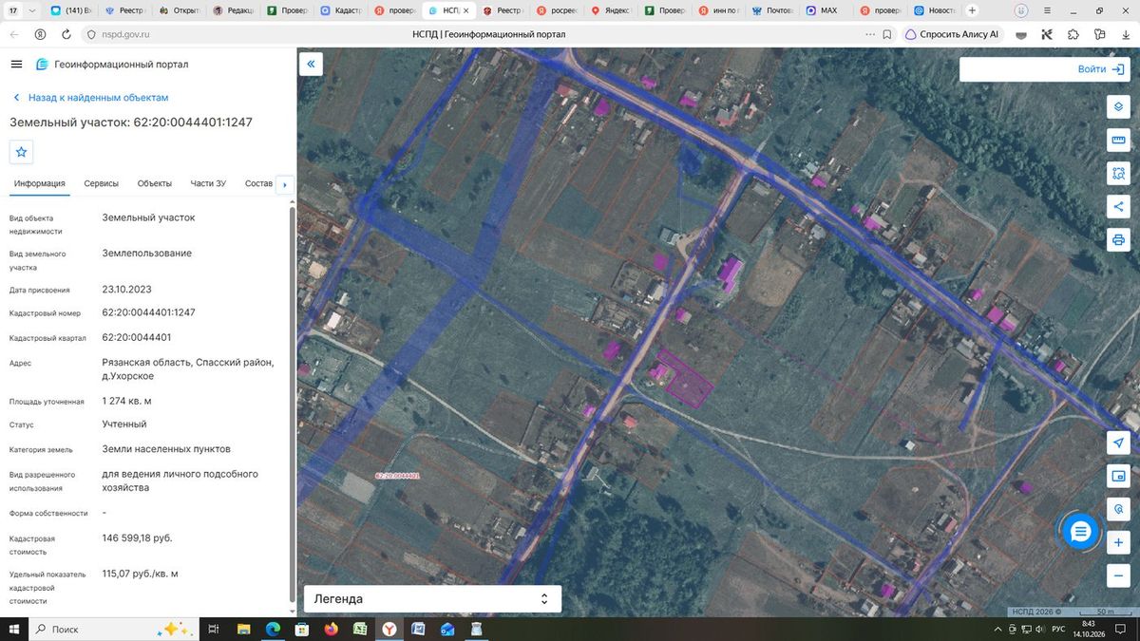Switch to the Кадастр browser tab
Viewport: 1140px width, 641px height.
point(342,10)
